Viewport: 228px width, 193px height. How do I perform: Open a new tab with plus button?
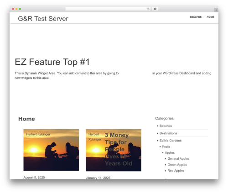pos(216,10)
